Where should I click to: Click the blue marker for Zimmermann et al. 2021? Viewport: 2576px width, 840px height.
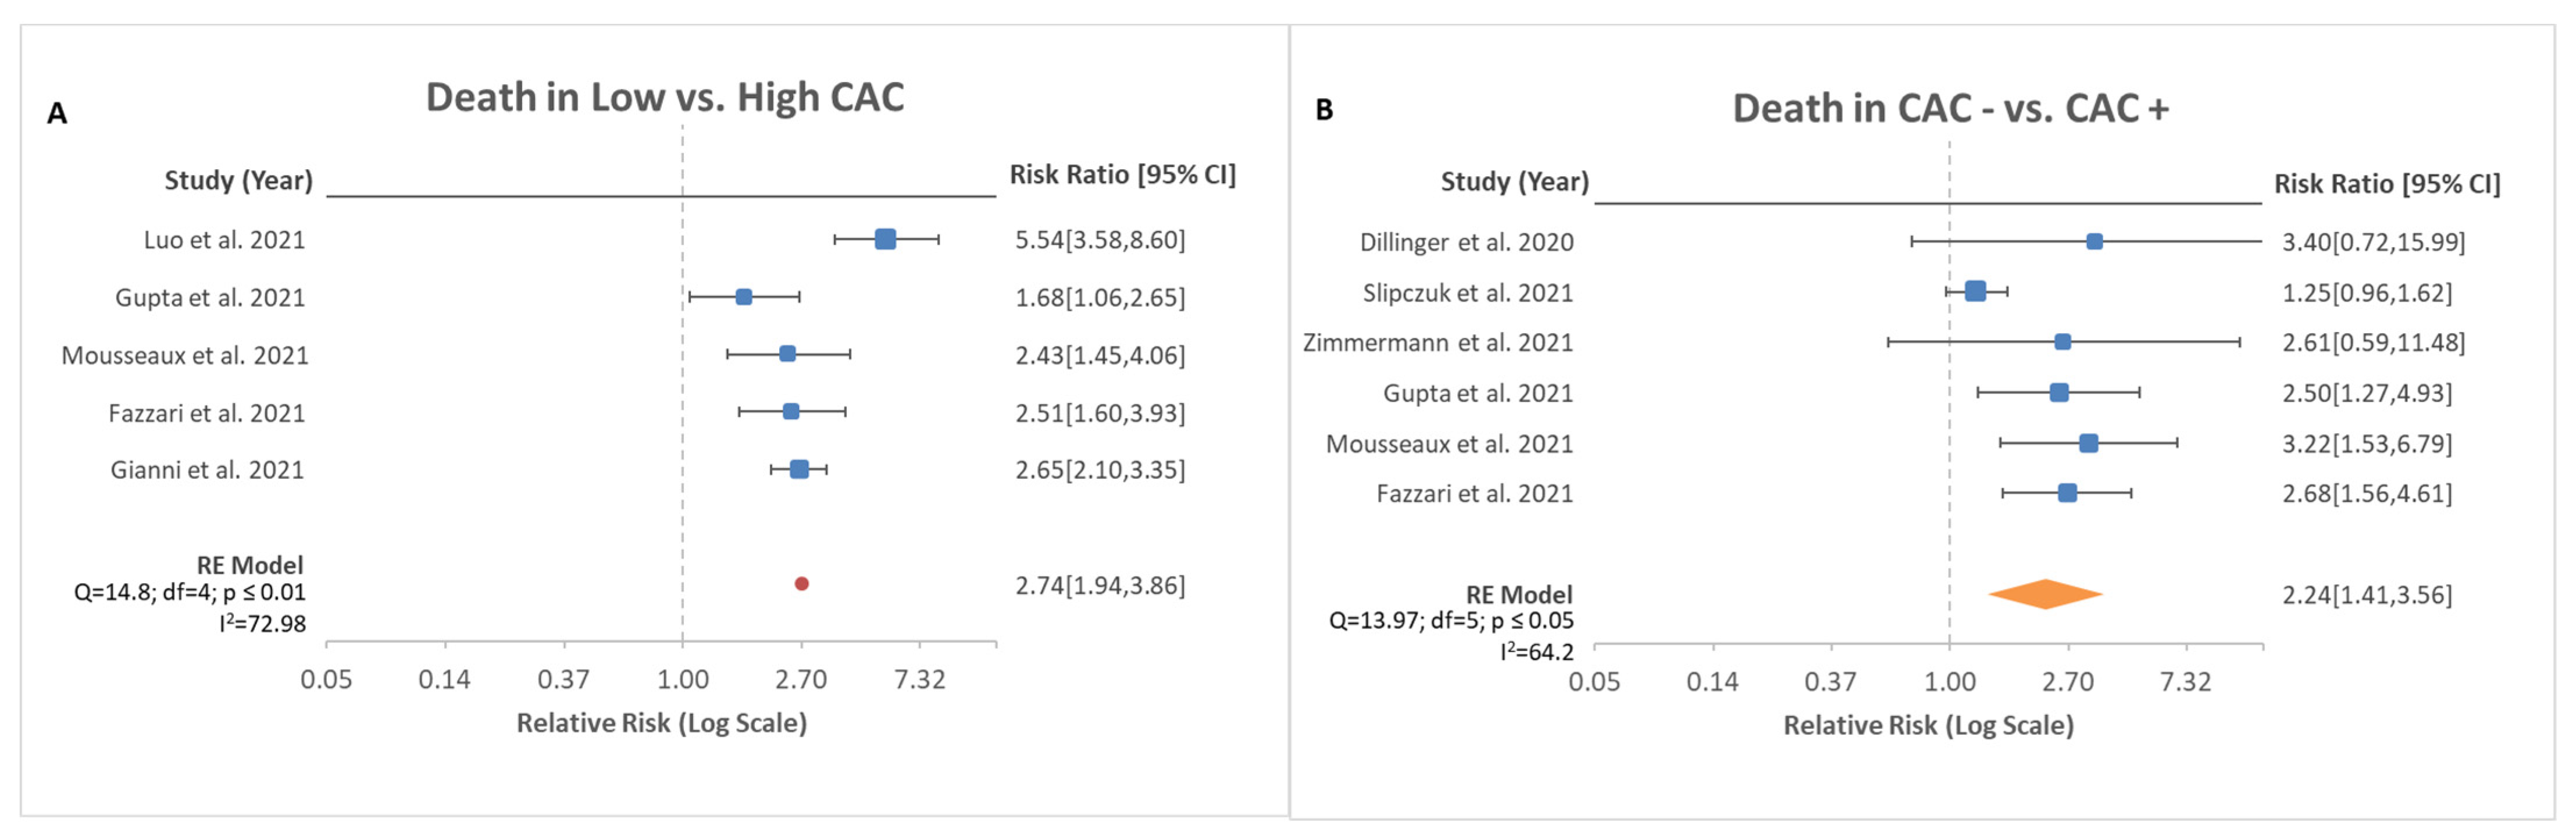2062,342
